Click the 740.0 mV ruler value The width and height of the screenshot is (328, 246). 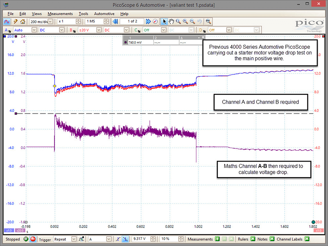click(x=135, y=43)
